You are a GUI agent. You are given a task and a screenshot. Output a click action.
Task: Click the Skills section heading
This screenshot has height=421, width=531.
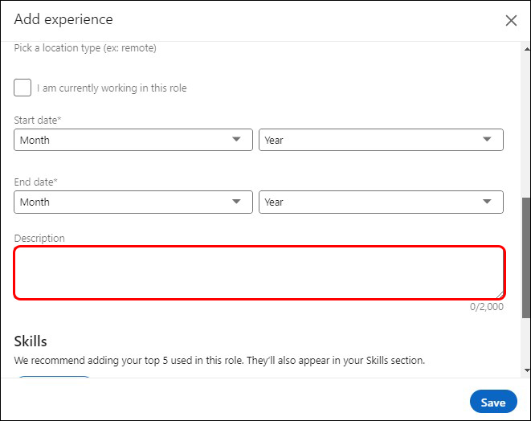31,341
